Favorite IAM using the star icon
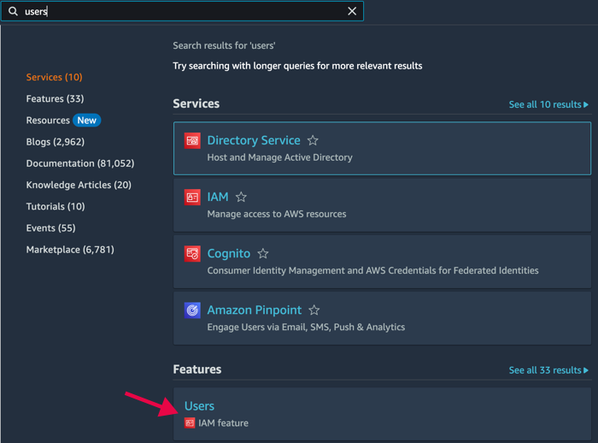 (x=241, y=197)
